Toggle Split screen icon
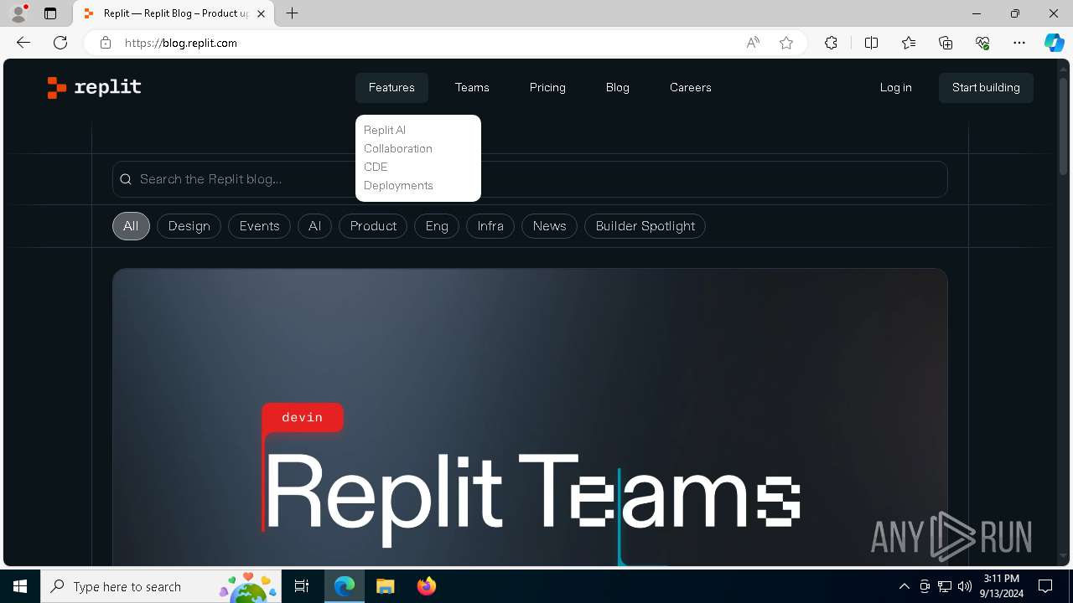1073x603 pixels. pos(871,43)
